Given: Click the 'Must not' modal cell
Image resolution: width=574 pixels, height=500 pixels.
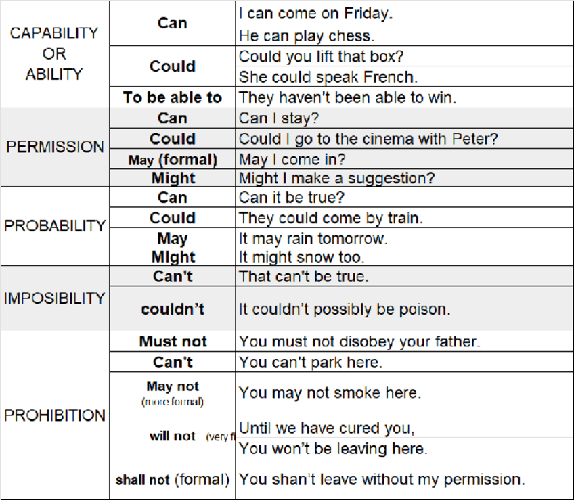Looking at the screenshot, I should click(x=173, y=342).
